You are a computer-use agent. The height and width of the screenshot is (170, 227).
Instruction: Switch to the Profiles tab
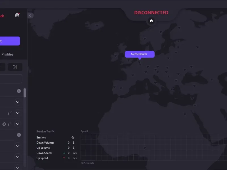[x=7, y=54]
